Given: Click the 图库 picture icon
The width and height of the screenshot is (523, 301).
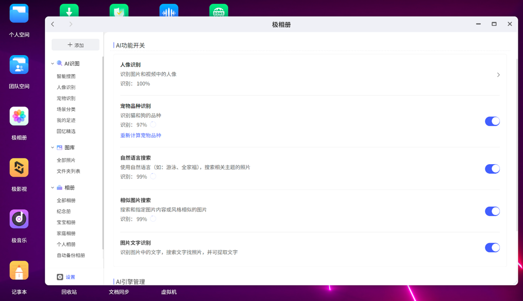Looking at the screenshot, I should pos(59,148).
